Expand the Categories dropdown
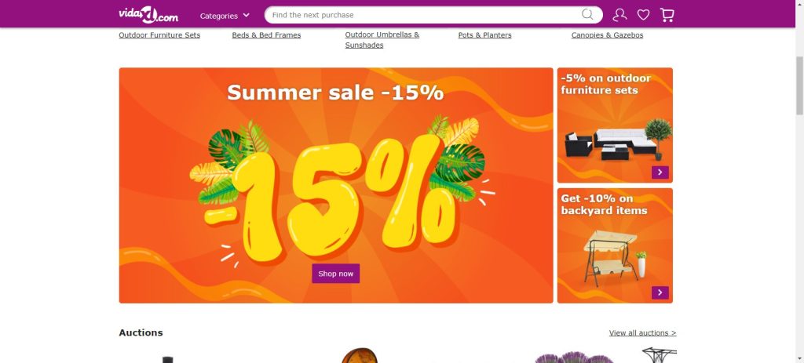Image resolution: width=804 pixels, height=363 pixels. pos(225,16)
